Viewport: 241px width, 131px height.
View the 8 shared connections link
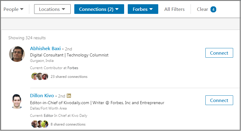(x=68, y=124)
